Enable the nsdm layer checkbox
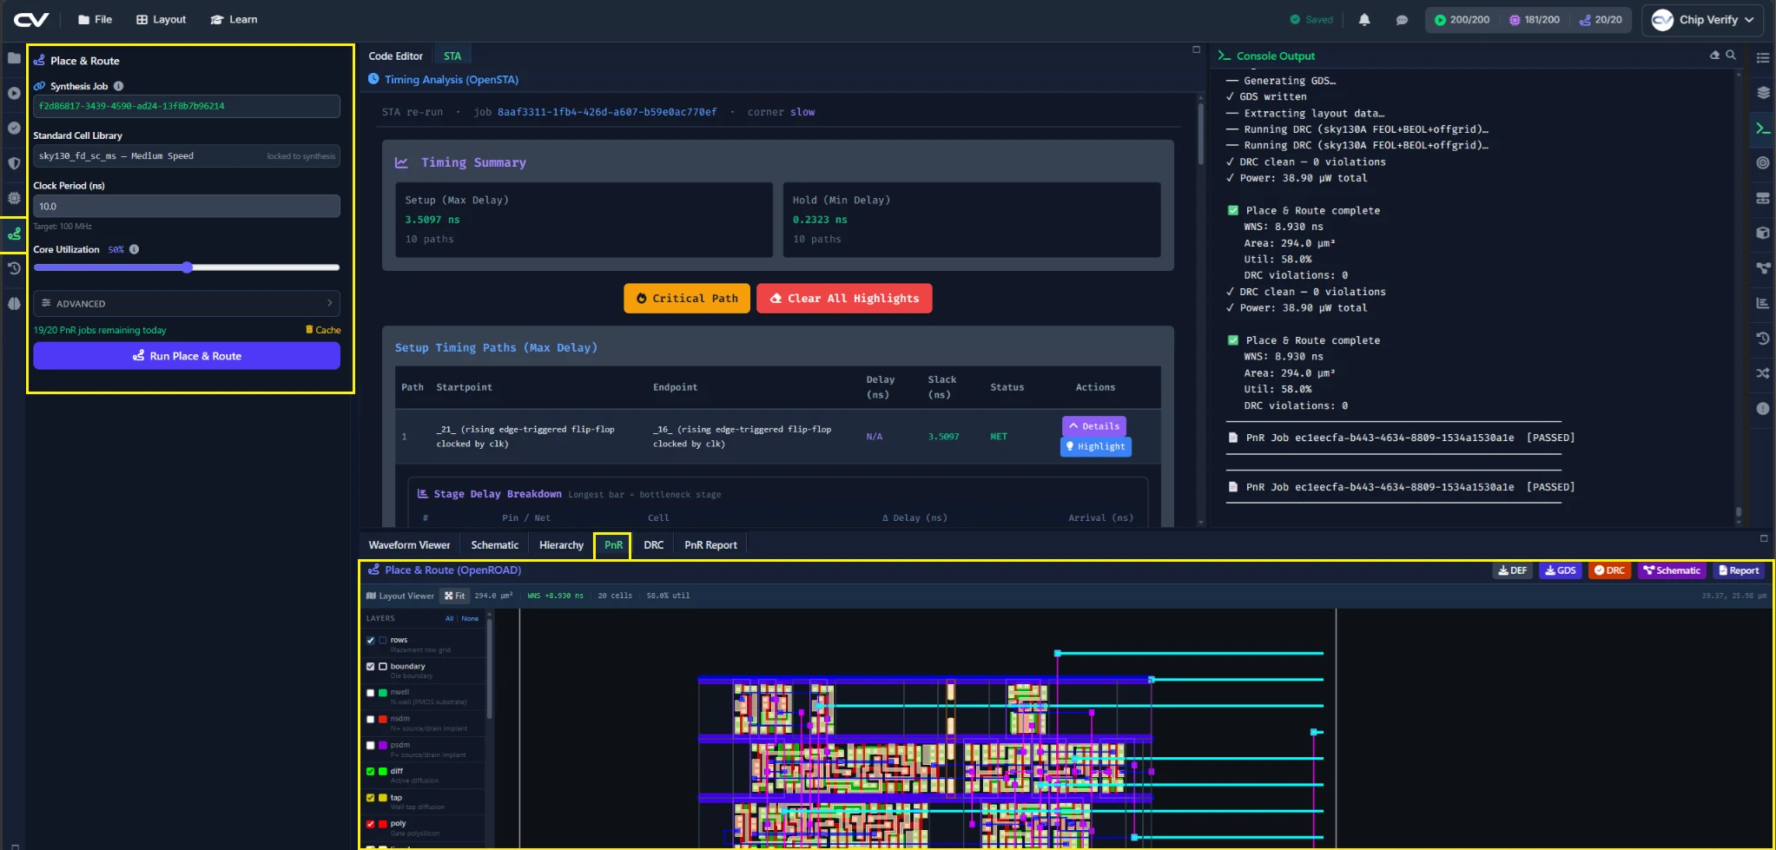The height and width of the screenshot is (850, 1776). pyautogui.click(x=371, y=719)
